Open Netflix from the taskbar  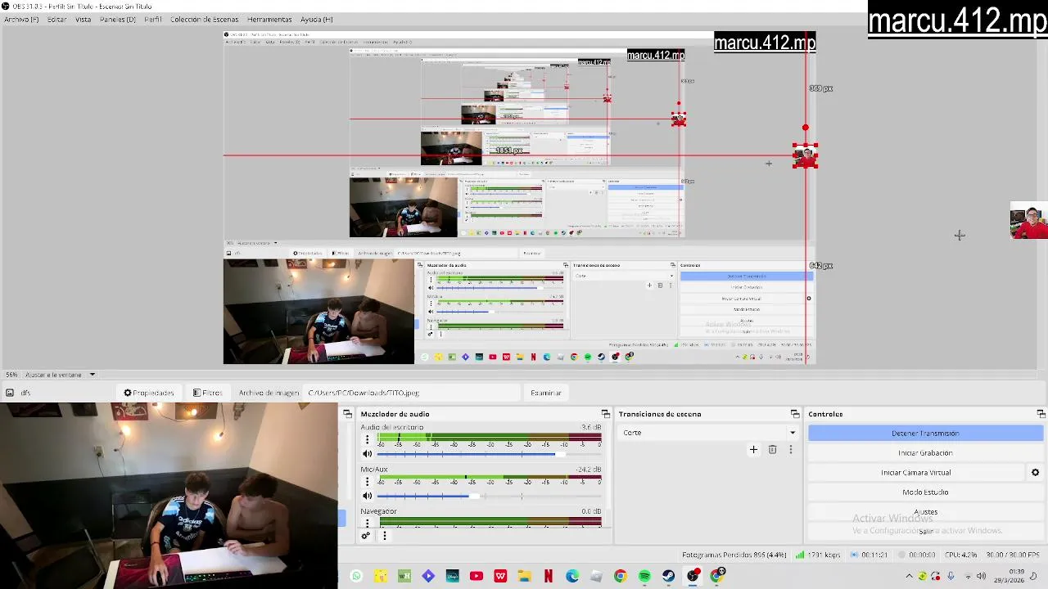pos(549,576)
